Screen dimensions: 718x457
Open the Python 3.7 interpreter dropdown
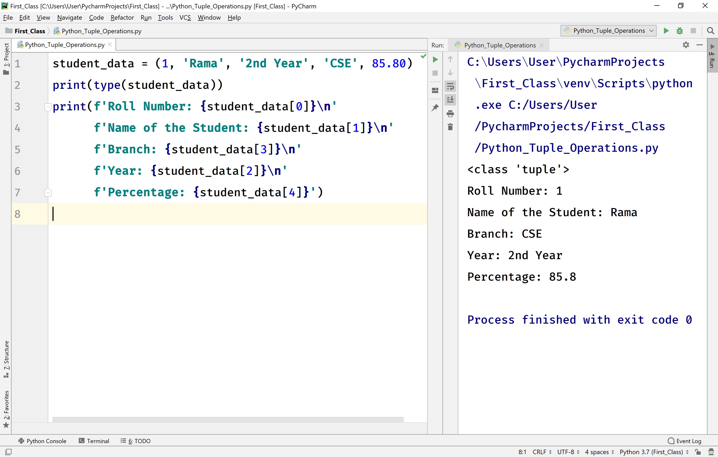point(653,452)
